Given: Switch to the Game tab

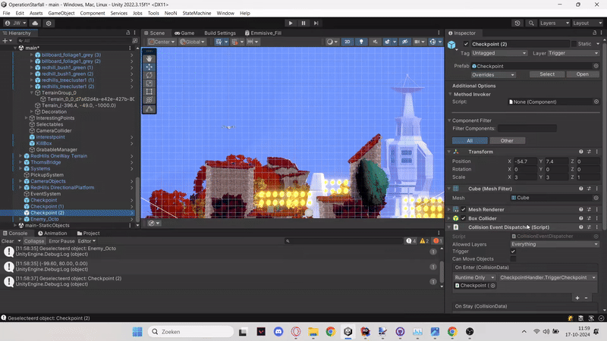Looking at the screenshot, I should (184, 33).
